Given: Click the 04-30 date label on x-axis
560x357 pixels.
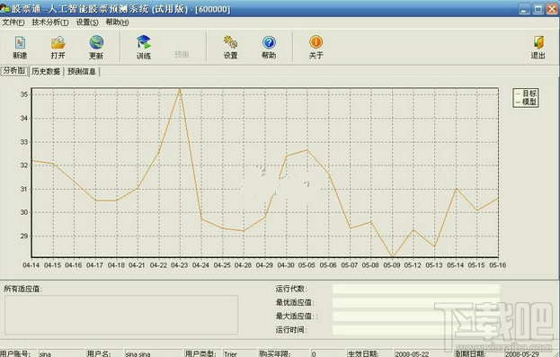Looking at the screenshot, I should (286, 265).
